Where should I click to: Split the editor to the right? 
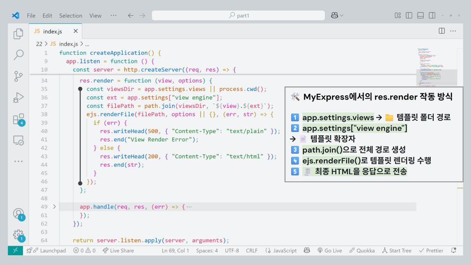click(442, 31)
